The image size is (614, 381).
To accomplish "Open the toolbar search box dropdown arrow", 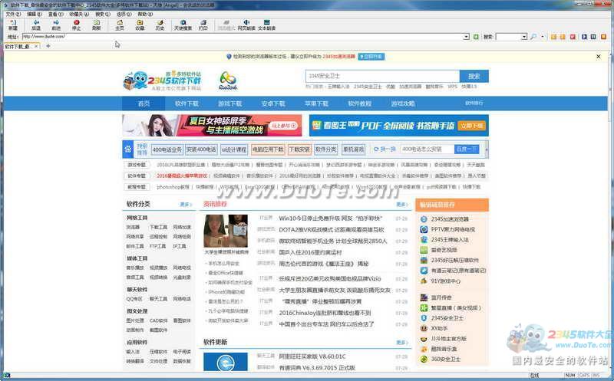I will (x=524, y=36).
